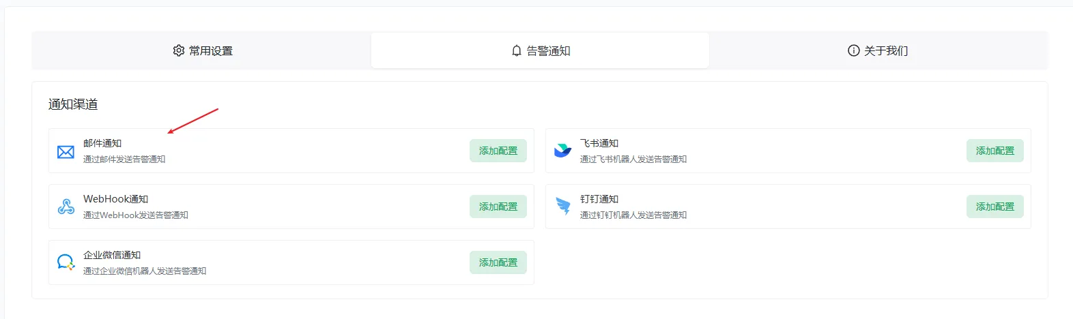Click the email envelope icon
Image resolution: width=1073 pixels, height=319 pixels.
66,151
